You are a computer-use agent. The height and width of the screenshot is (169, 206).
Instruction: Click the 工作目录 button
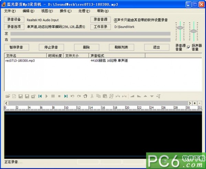pos(101,27)
